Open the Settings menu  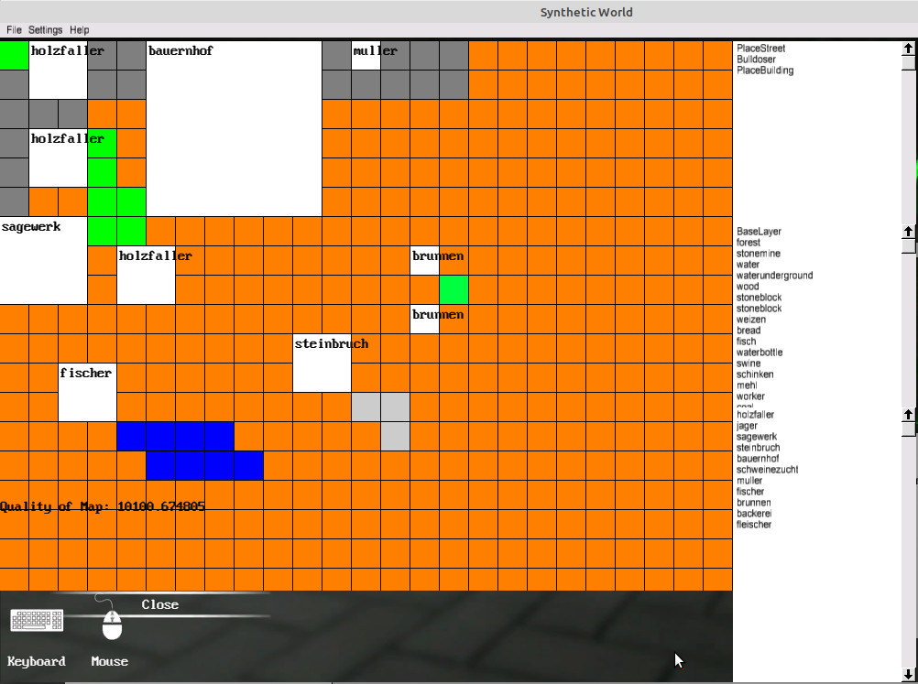point(45,30)
